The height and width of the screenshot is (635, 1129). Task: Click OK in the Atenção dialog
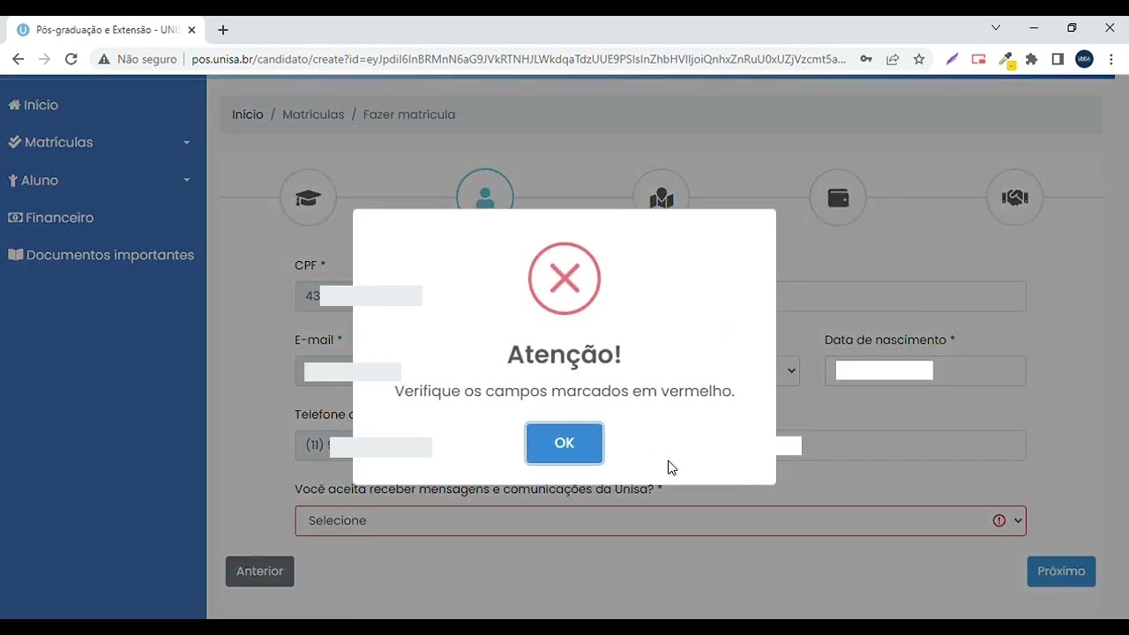point(564,443)
